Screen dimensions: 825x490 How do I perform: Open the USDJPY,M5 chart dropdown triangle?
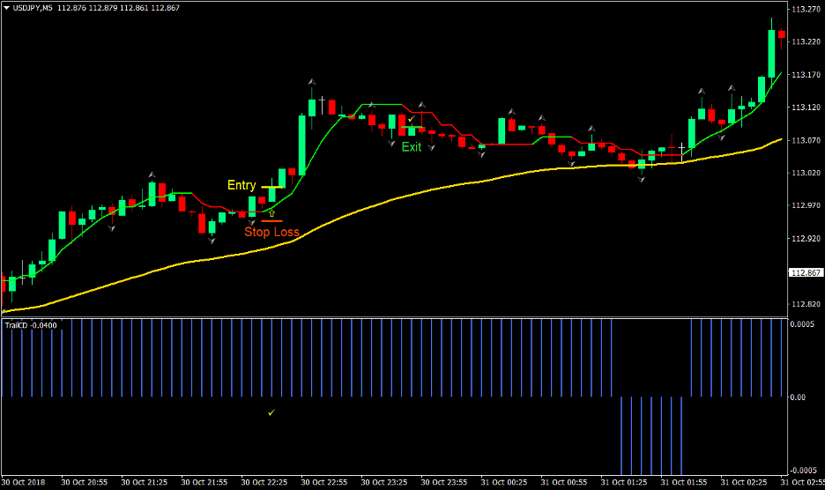[6, 8]
